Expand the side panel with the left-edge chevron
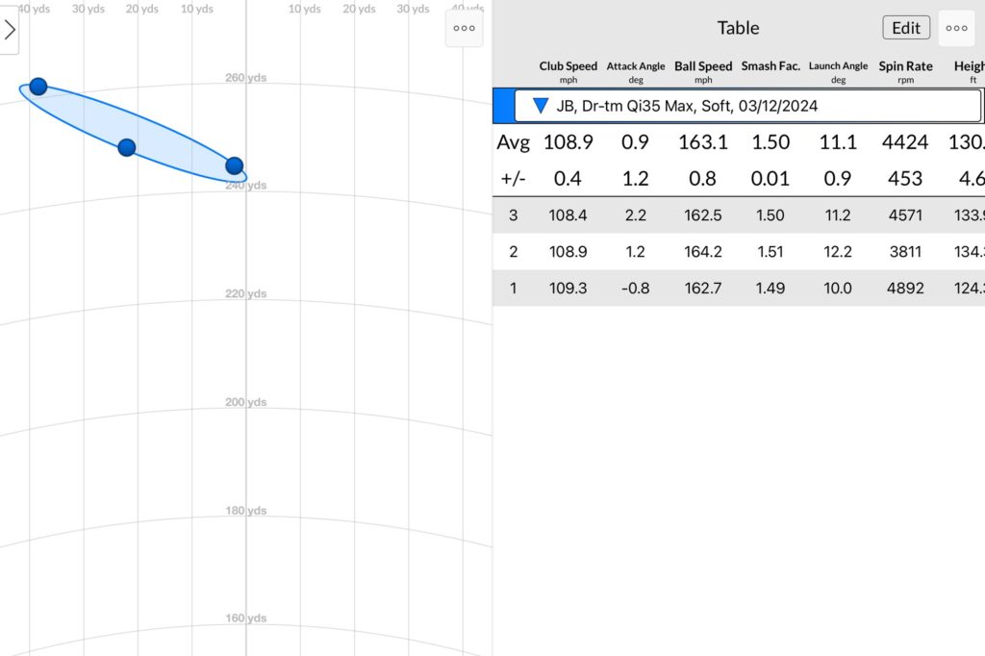985x656 pixels. click(x=10, y=30)
